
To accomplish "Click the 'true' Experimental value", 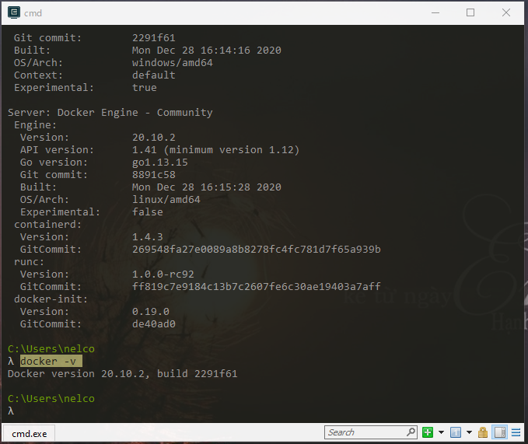I will [145, 88].
